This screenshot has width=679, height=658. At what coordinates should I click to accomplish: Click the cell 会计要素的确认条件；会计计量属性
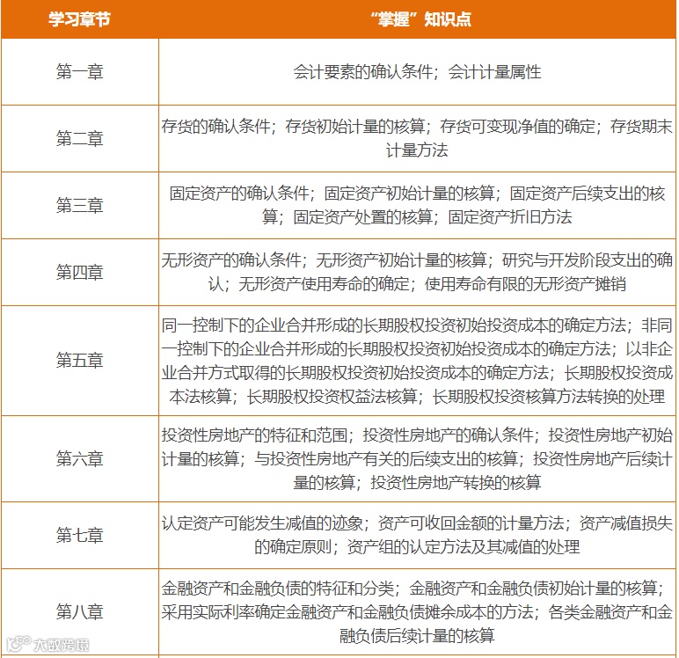tap(418, 72)
